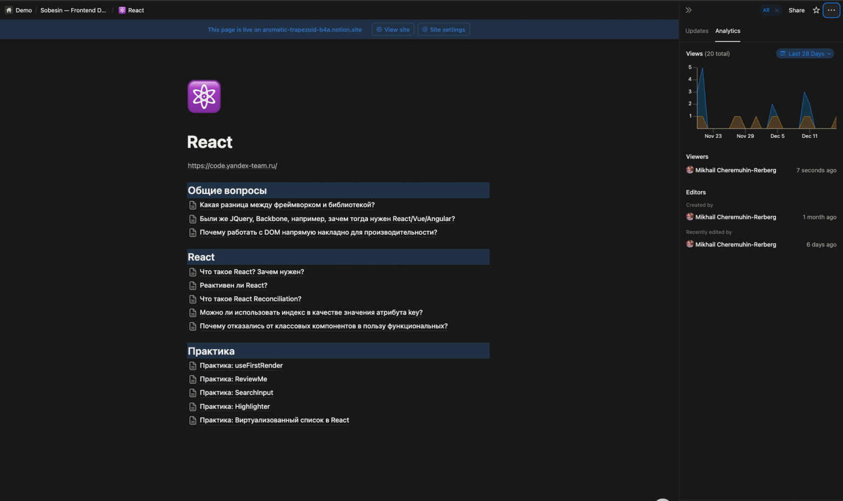Open the Практика: Highlighter page
Viewport: 843px width, 501px height.
[x=235, y=406]
